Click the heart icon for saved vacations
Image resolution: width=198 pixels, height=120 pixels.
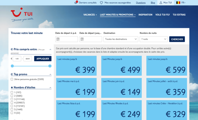(x=101, y=3)
